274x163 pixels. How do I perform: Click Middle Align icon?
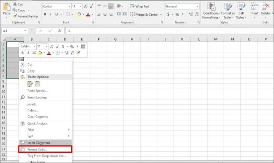click(x=105, y=6)
